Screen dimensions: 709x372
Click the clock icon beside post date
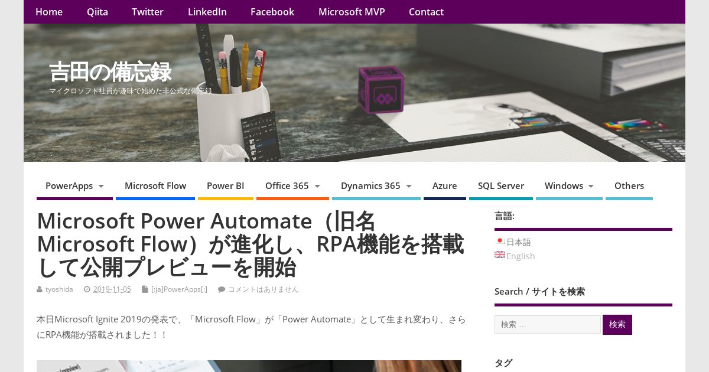pyautogui.click(x=87, y=289)
